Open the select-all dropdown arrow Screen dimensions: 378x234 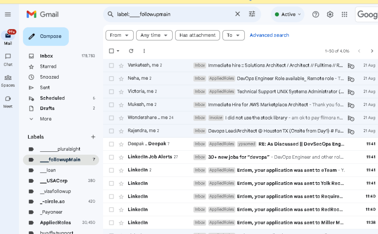pos(118,51)
